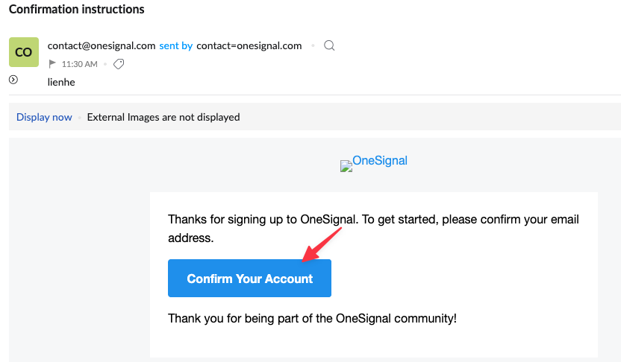
Task: Click the 'Thanks for signing up' paragraph
Action: click(x=373, y=229)
